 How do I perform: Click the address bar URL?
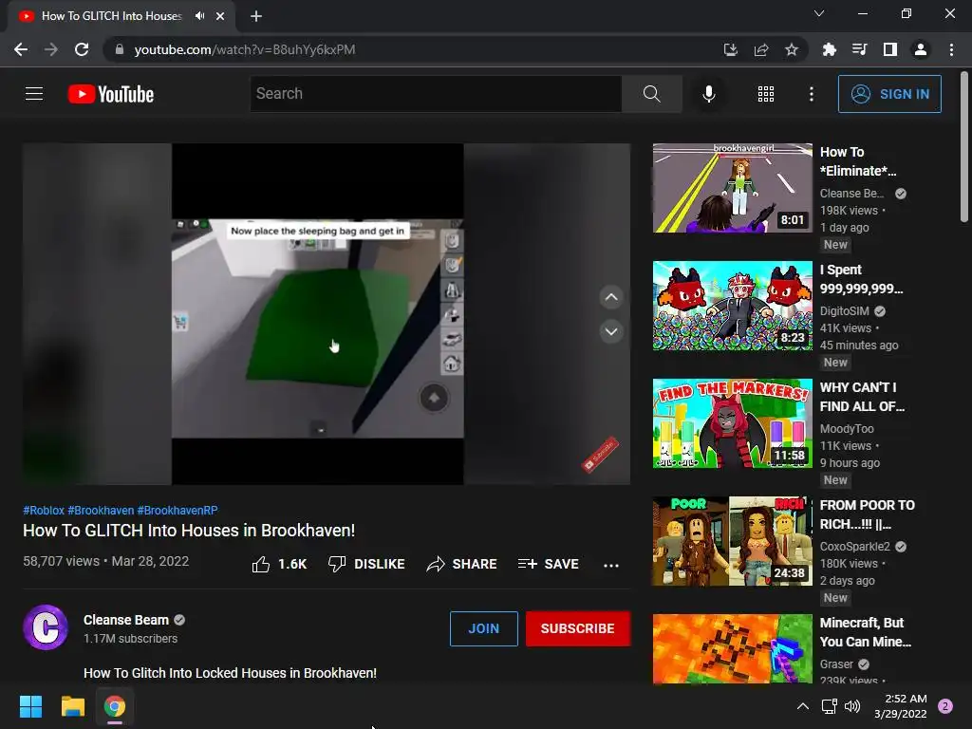(245, 49)
